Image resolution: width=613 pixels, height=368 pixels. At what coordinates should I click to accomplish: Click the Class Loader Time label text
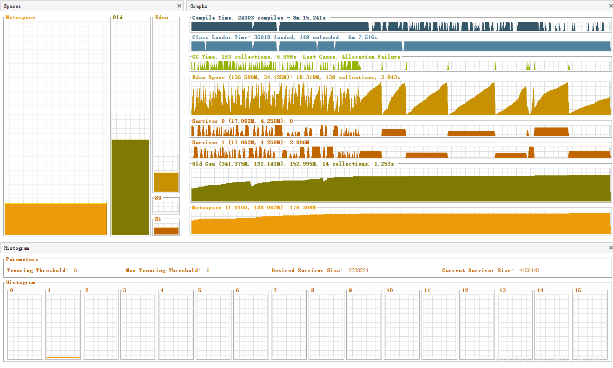click(x=285, y=37)
